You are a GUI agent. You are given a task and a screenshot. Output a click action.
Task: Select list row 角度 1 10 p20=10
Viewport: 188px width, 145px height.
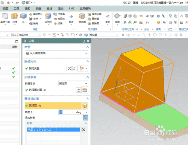click(x=53, y=130)
